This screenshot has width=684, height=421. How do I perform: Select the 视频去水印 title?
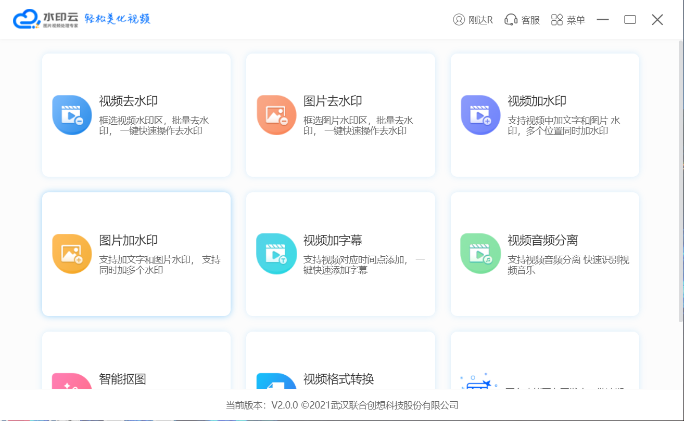tap(129, 101)
